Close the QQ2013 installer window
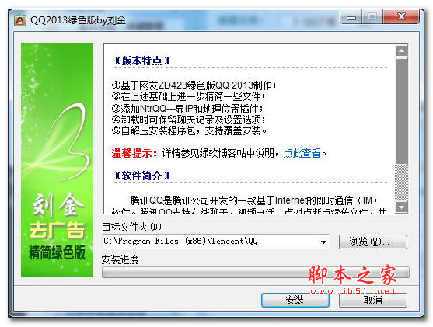Viewport: 433px width, 327px height. tap(401, 17)
